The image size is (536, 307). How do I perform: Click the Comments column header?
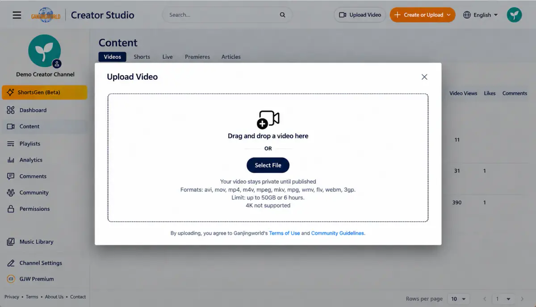coord(515,94)
